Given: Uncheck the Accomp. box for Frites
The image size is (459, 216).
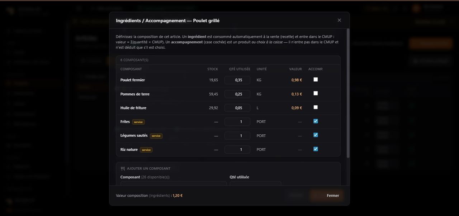Looking at the screenshot, I should 316,121.
